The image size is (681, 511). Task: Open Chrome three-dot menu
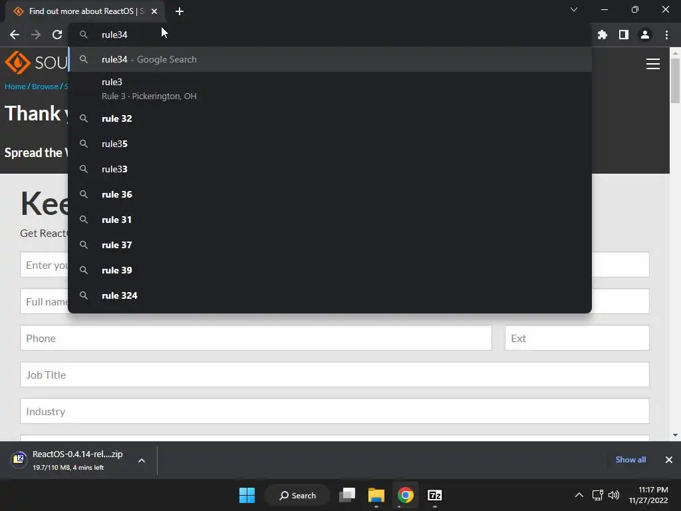point(666,35)
